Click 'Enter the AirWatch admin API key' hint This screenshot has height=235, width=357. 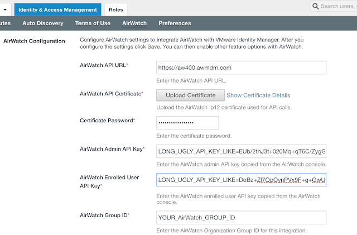(x=241, y=164)
